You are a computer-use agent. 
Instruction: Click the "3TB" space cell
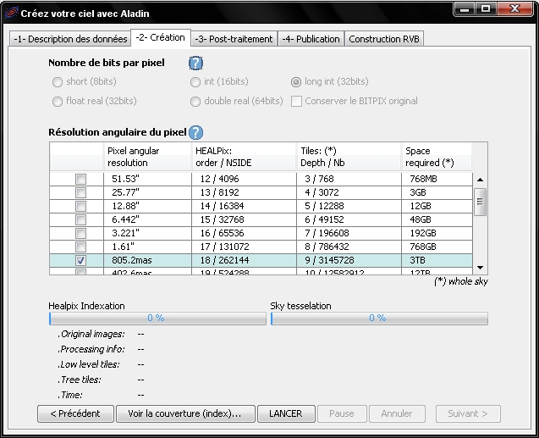(437, 260)
